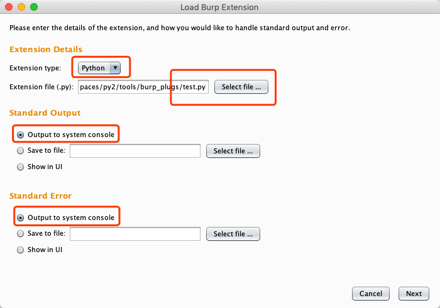Click the Standard Output file path field
Screen dimensions: 440x308
pos(135,151)
